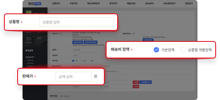This screenshot has height=100, width=220.
Task: Open the 알림링크 menu
Action: (189, 3)
